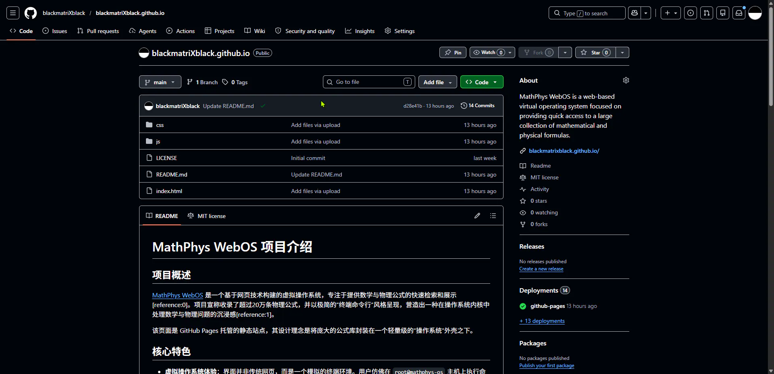This screenshot has width=774, height=374.
Task: Open the Insights tab
Action: pos(360,31)
